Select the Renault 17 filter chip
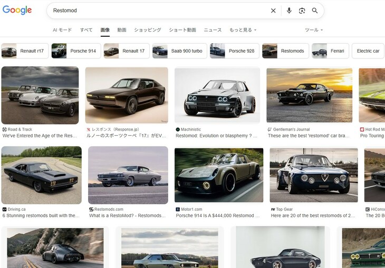This screenshot has height=268, width=385. tap(127, 51)
